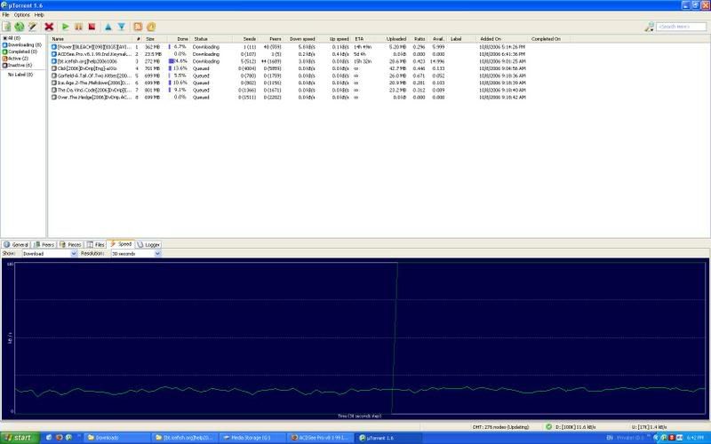Switch to the Peers tab
The width and height of the screenshot is (711, 444).
pos(44,245)
